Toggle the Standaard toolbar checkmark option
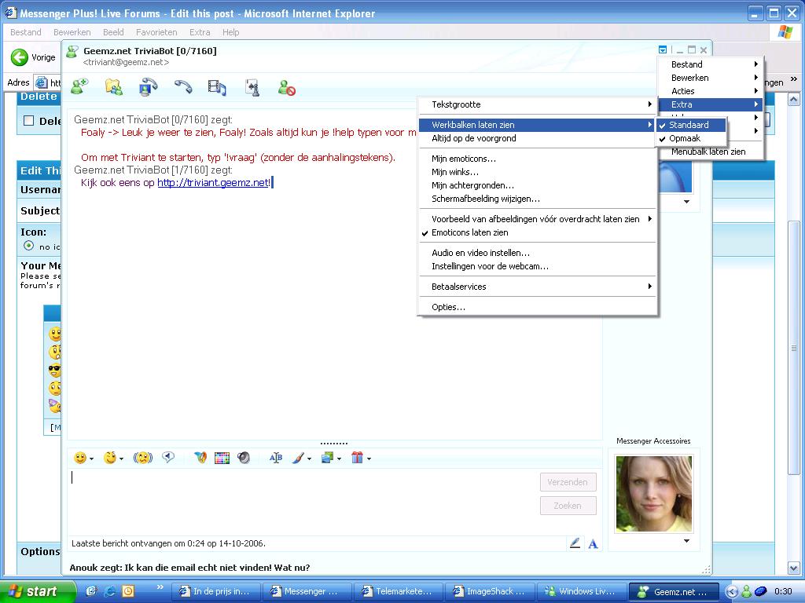Screen dimensions: 805x603 pos(689,125)
